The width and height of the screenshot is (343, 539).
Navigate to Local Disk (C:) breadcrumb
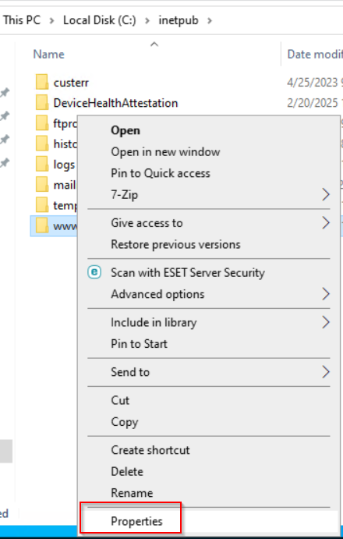[100, 20]
